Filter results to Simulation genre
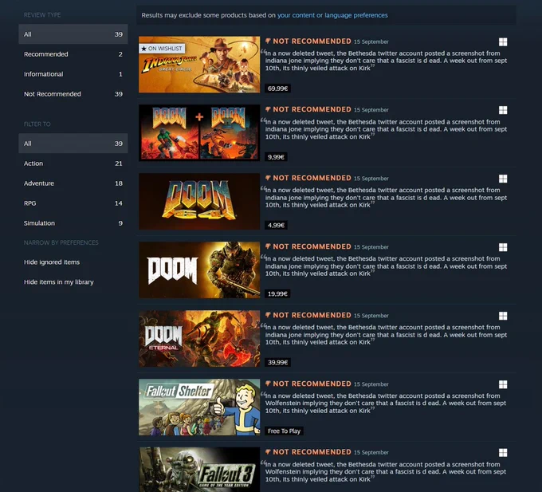 [73, 223]
